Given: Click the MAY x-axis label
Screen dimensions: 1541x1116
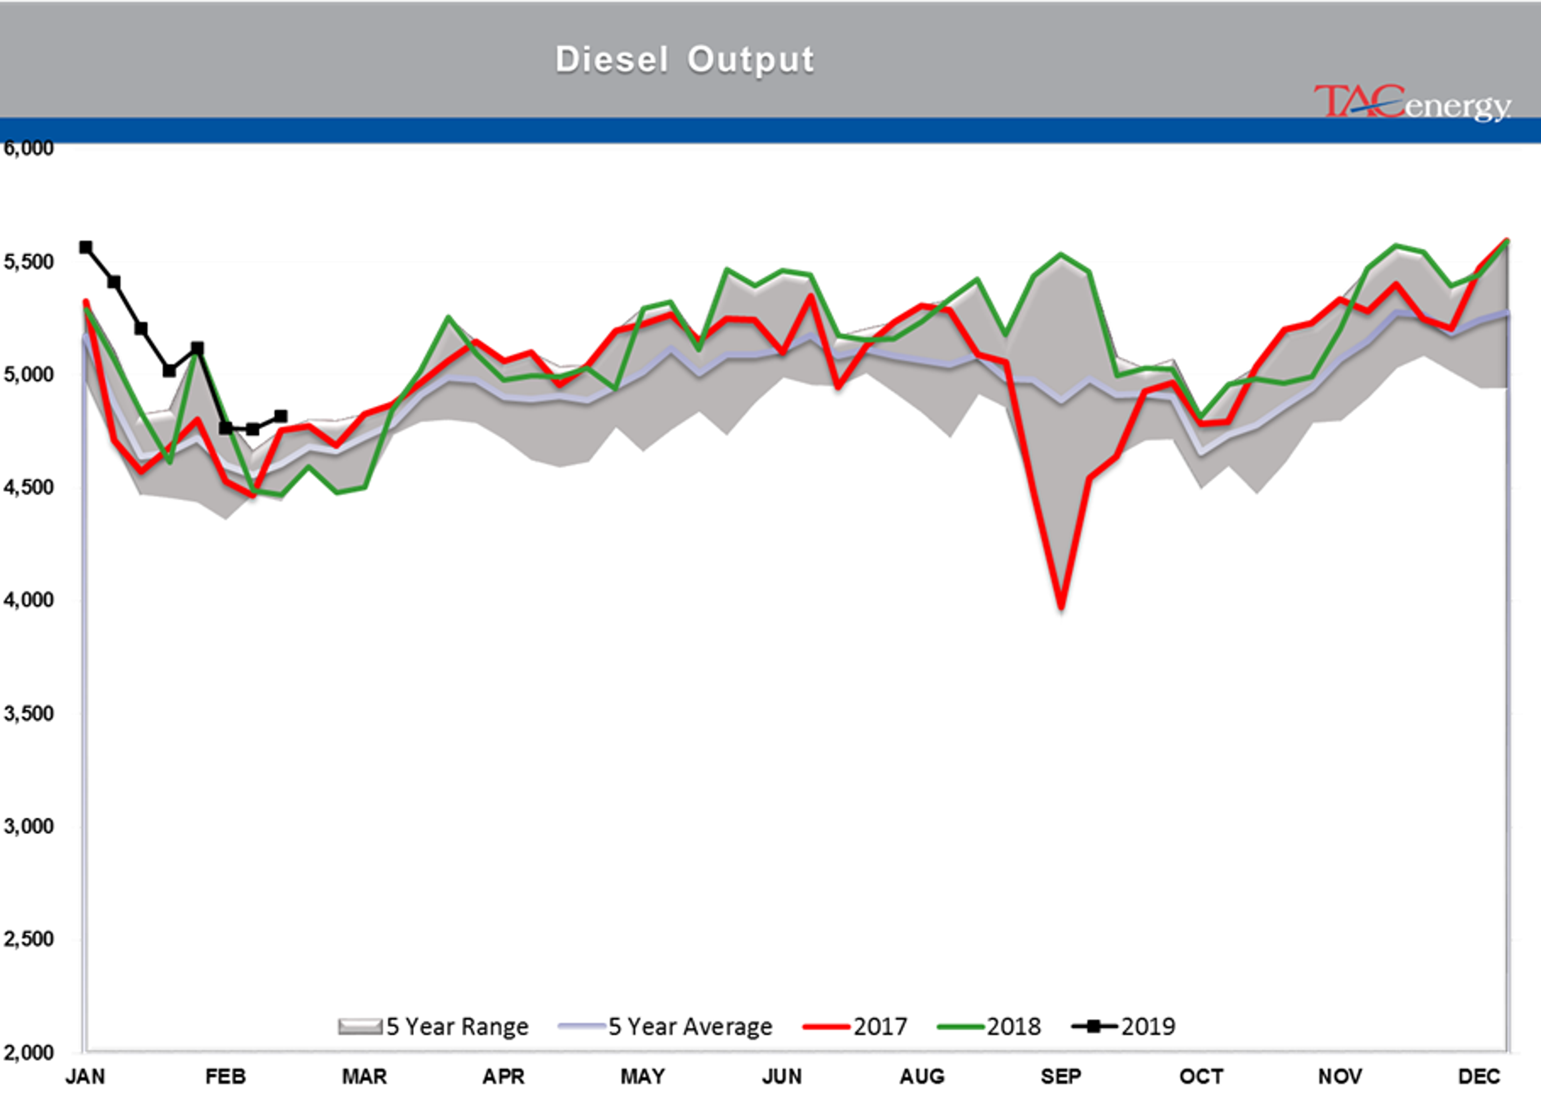Looking at the screenshot, I should coord(643,1077).
